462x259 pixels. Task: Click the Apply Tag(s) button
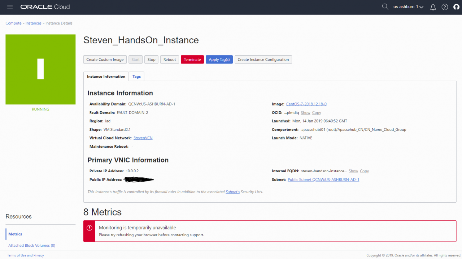[x=219, y=60]
